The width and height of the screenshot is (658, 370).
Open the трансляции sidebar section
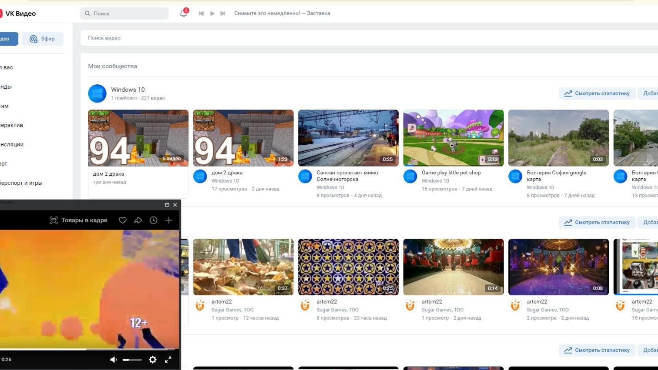12,144
